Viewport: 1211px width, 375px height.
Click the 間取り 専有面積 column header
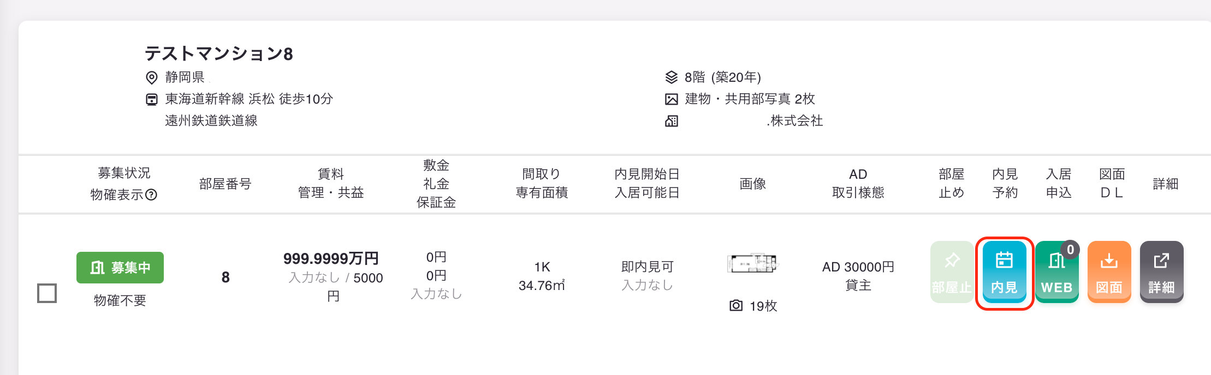(x=542, y=183)
